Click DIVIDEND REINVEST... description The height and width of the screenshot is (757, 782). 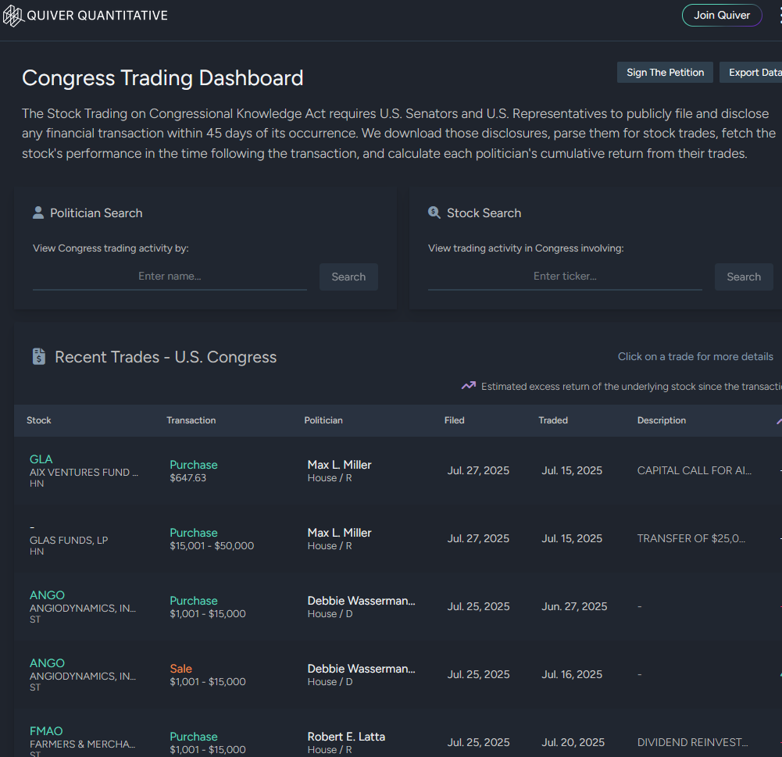click(x=693, y=742)
